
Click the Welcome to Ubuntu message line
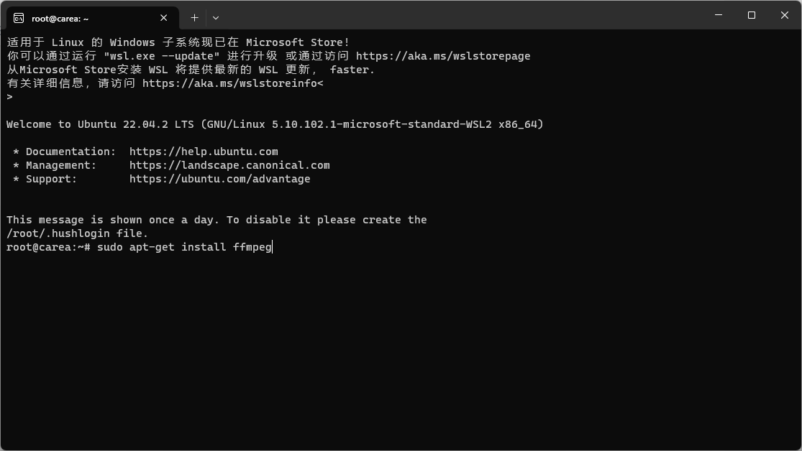(x=273, y=124)
